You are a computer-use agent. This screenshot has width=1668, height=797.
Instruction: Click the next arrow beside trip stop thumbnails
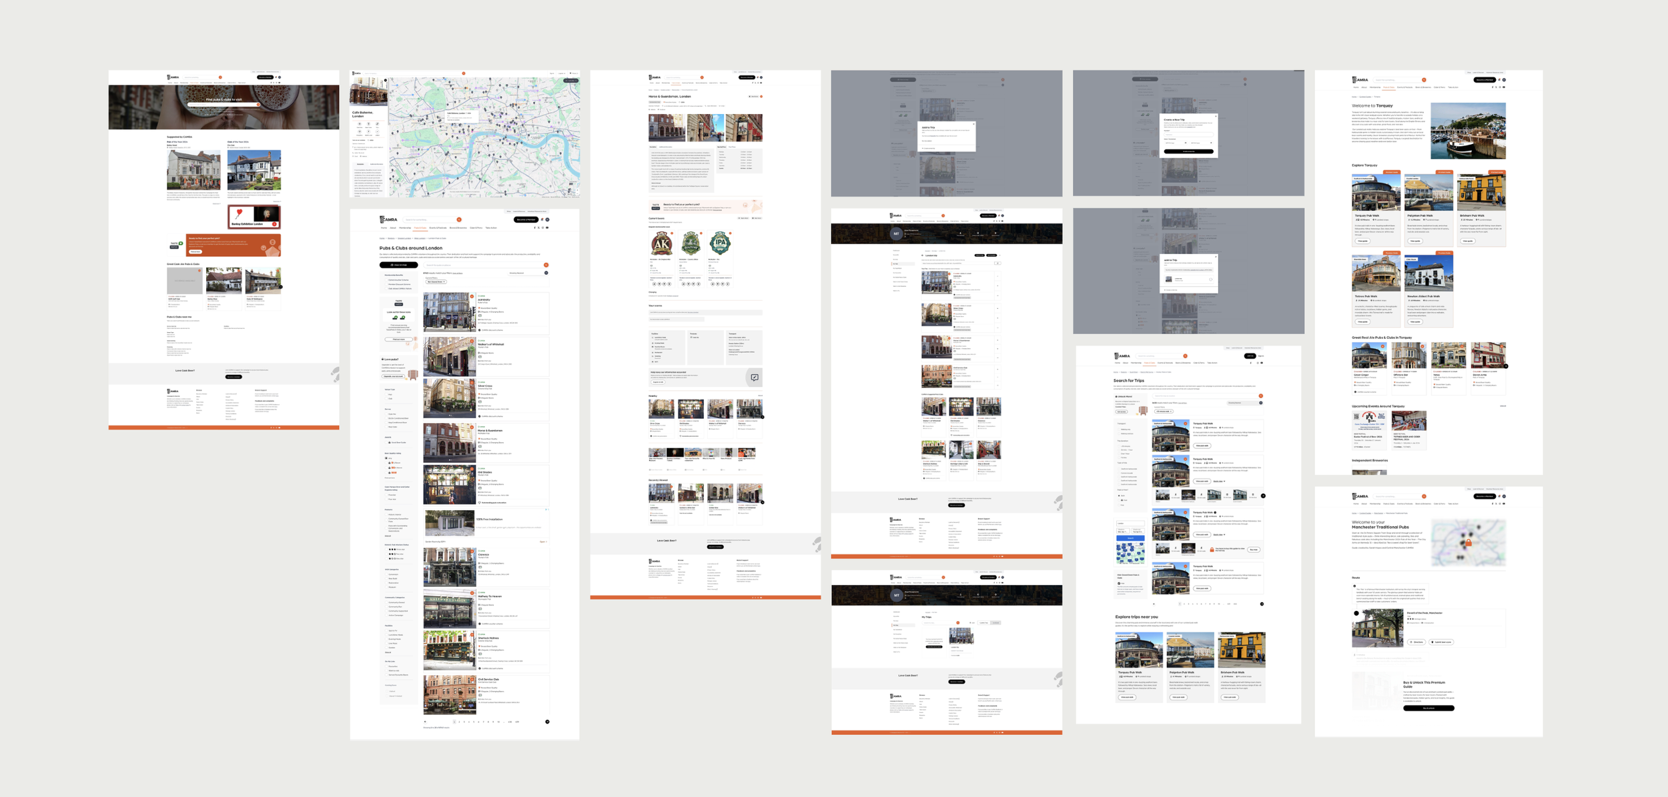click(1263, 496)
